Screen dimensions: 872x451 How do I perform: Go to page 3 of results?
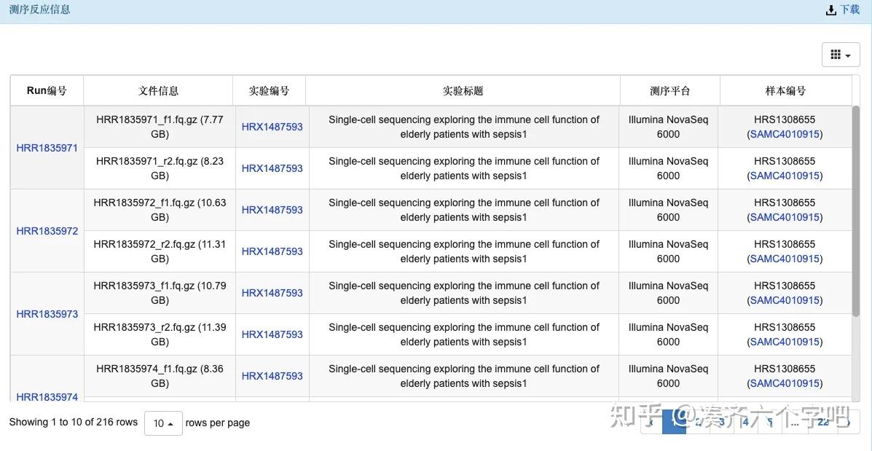coord(721,421)
